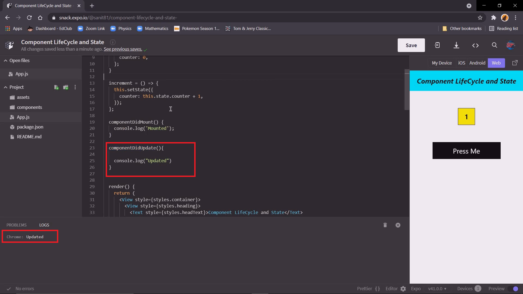Click the export-to-editor icon beside Save
The height and width of the screenshot is (294, 523).
[437, 45]
